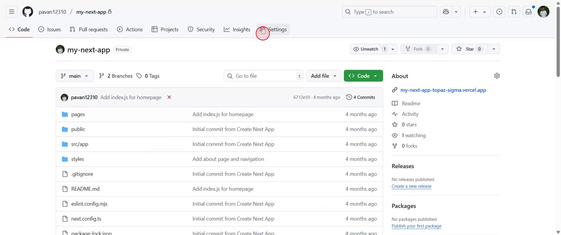Open the user profile avatar menu
Screen dimensions: 561x235
point(543,12)
